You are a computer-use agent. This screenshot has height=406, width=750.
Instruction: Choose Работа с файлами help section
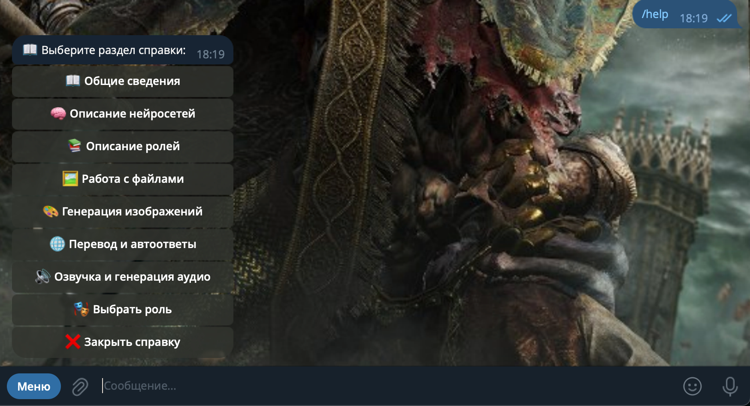[123, 179]
